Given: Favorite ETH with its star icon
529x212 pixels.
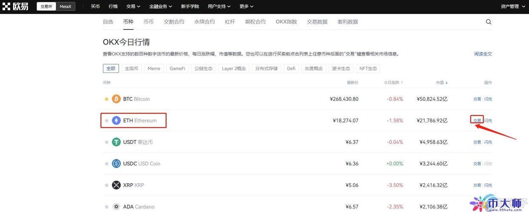Looking at the screenshot, I should (107, 120).
